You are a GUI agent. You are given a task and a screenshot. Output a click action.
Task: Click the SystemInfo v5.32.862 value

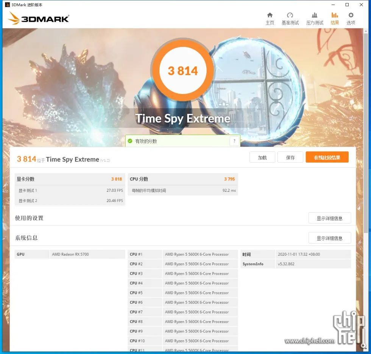tap(286, 264)
